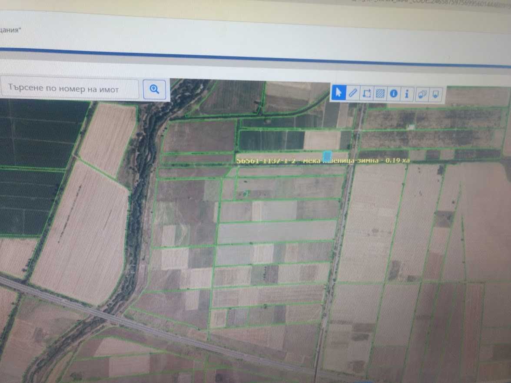Click the filled circle info icon
Screen dimensions: 511x383
pyautogui.click(x=394, y=94)
